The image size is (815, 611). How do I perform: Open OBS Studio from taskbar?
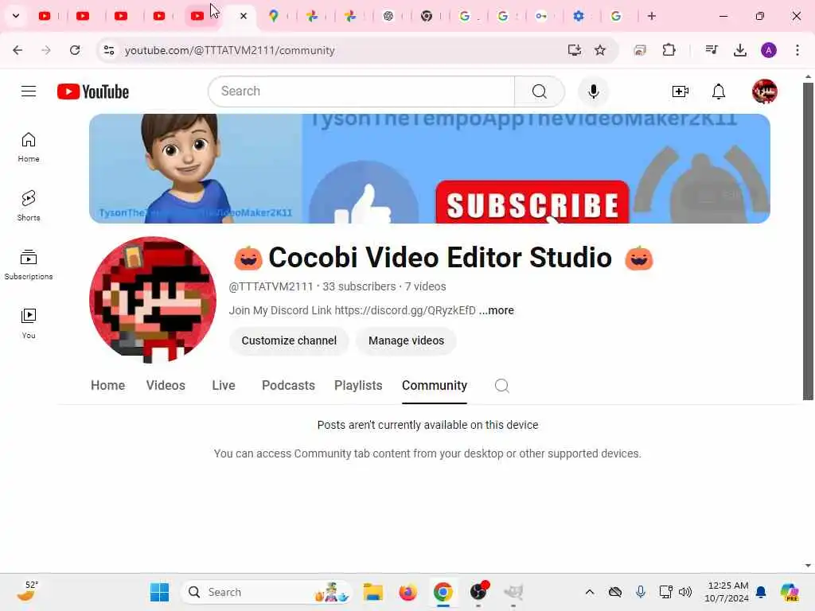pyautogui.click(x=478, y=592)
